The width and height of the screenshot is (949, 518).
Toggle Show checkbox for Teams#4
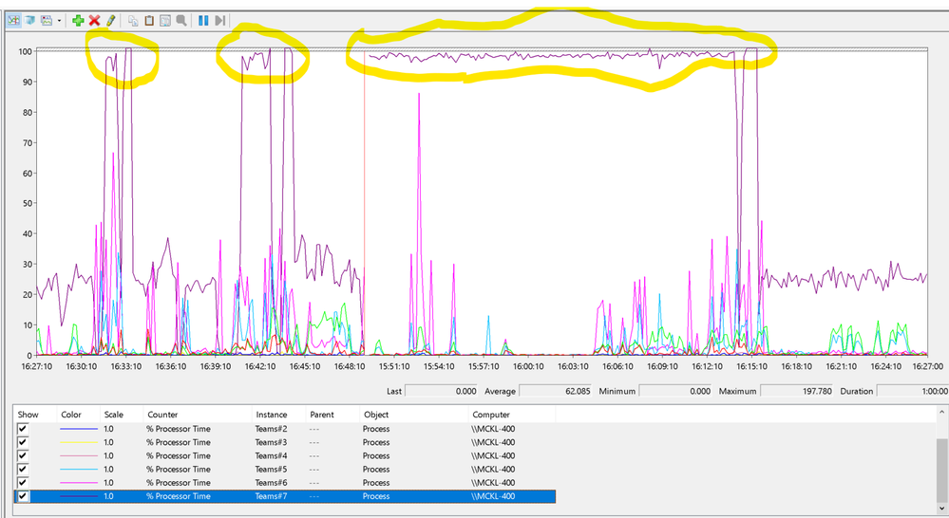23,455
